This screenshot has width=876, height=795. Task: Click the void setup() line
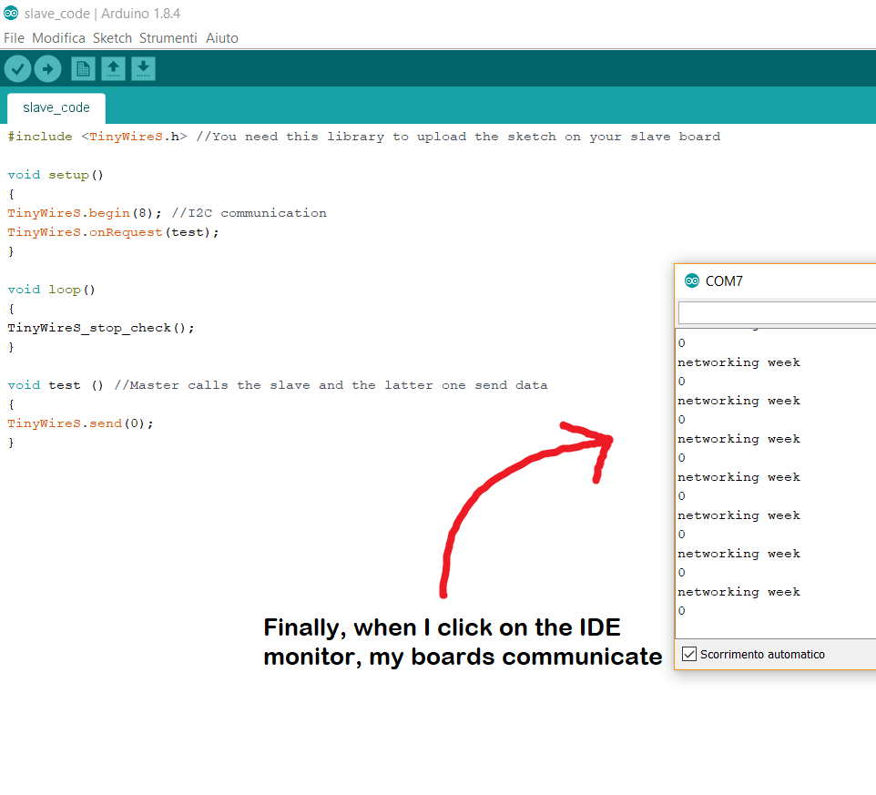point(56,175)
